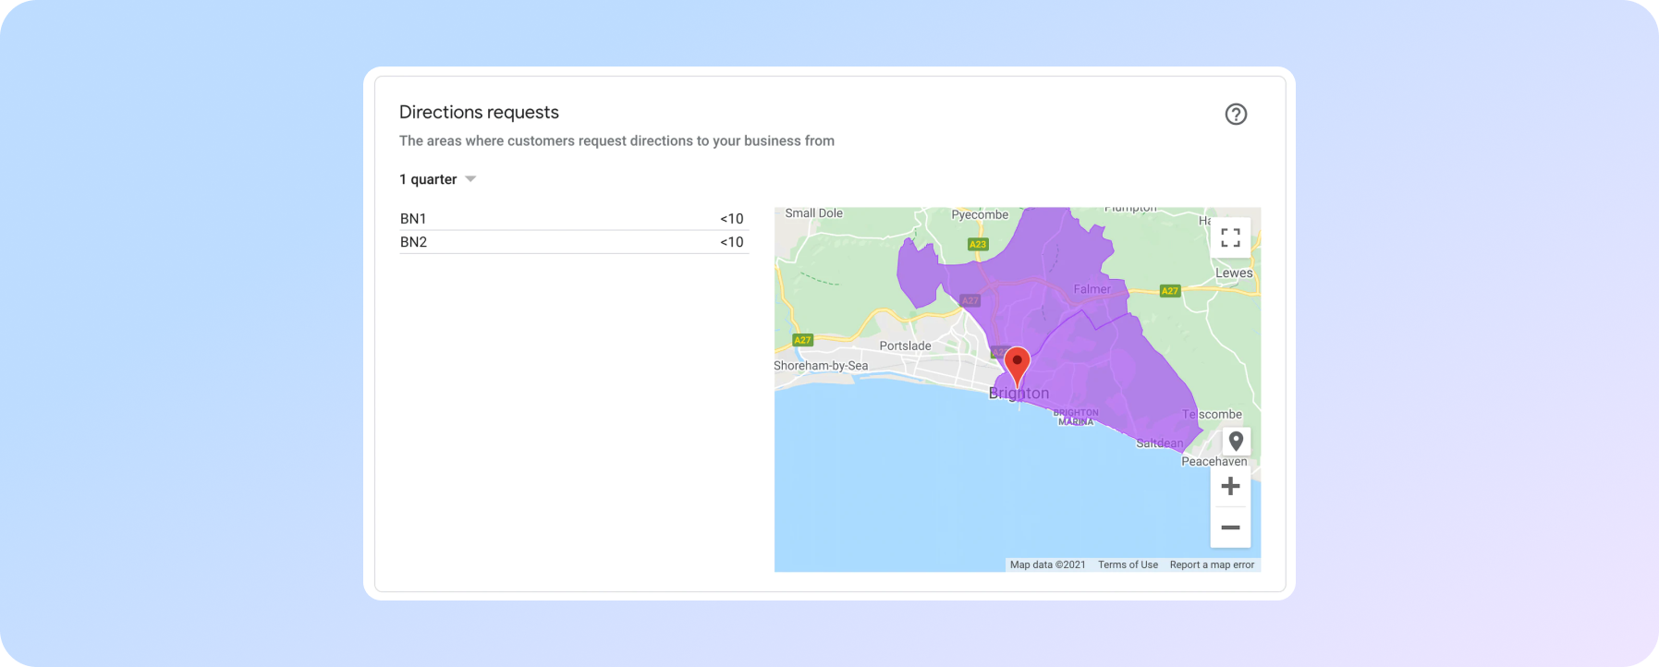Click the Saltdean label on map

tap(1159, 443)
